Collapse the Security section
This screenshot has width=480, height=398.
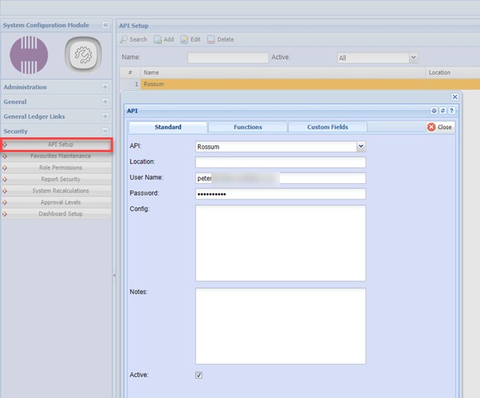[x=106, y=131]
